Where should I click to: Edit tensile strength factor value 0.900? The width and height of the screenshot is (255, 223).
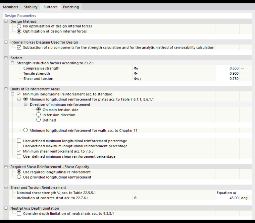227,74
